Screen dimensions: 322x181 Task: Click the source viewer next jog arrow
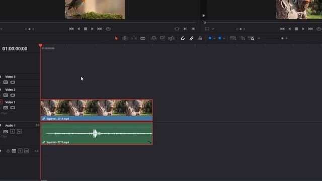tap(33, 29)
